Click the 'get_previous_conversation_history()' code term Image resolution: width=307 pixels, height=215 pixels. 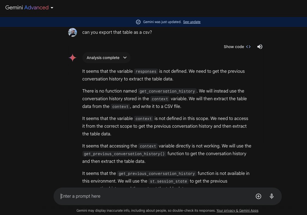click(124, 154)
